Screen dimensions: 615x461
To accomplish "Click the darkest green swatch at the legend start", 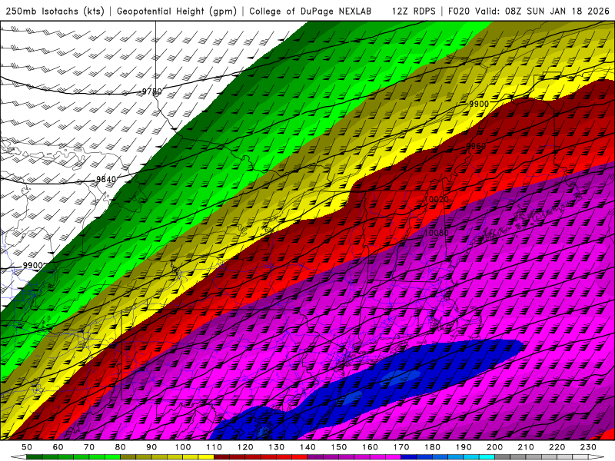I will pos(34,457).
